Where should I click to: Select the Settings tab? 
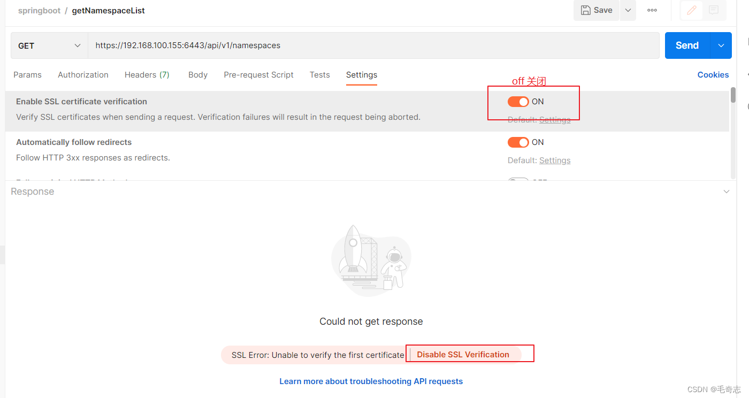[362, 75]
